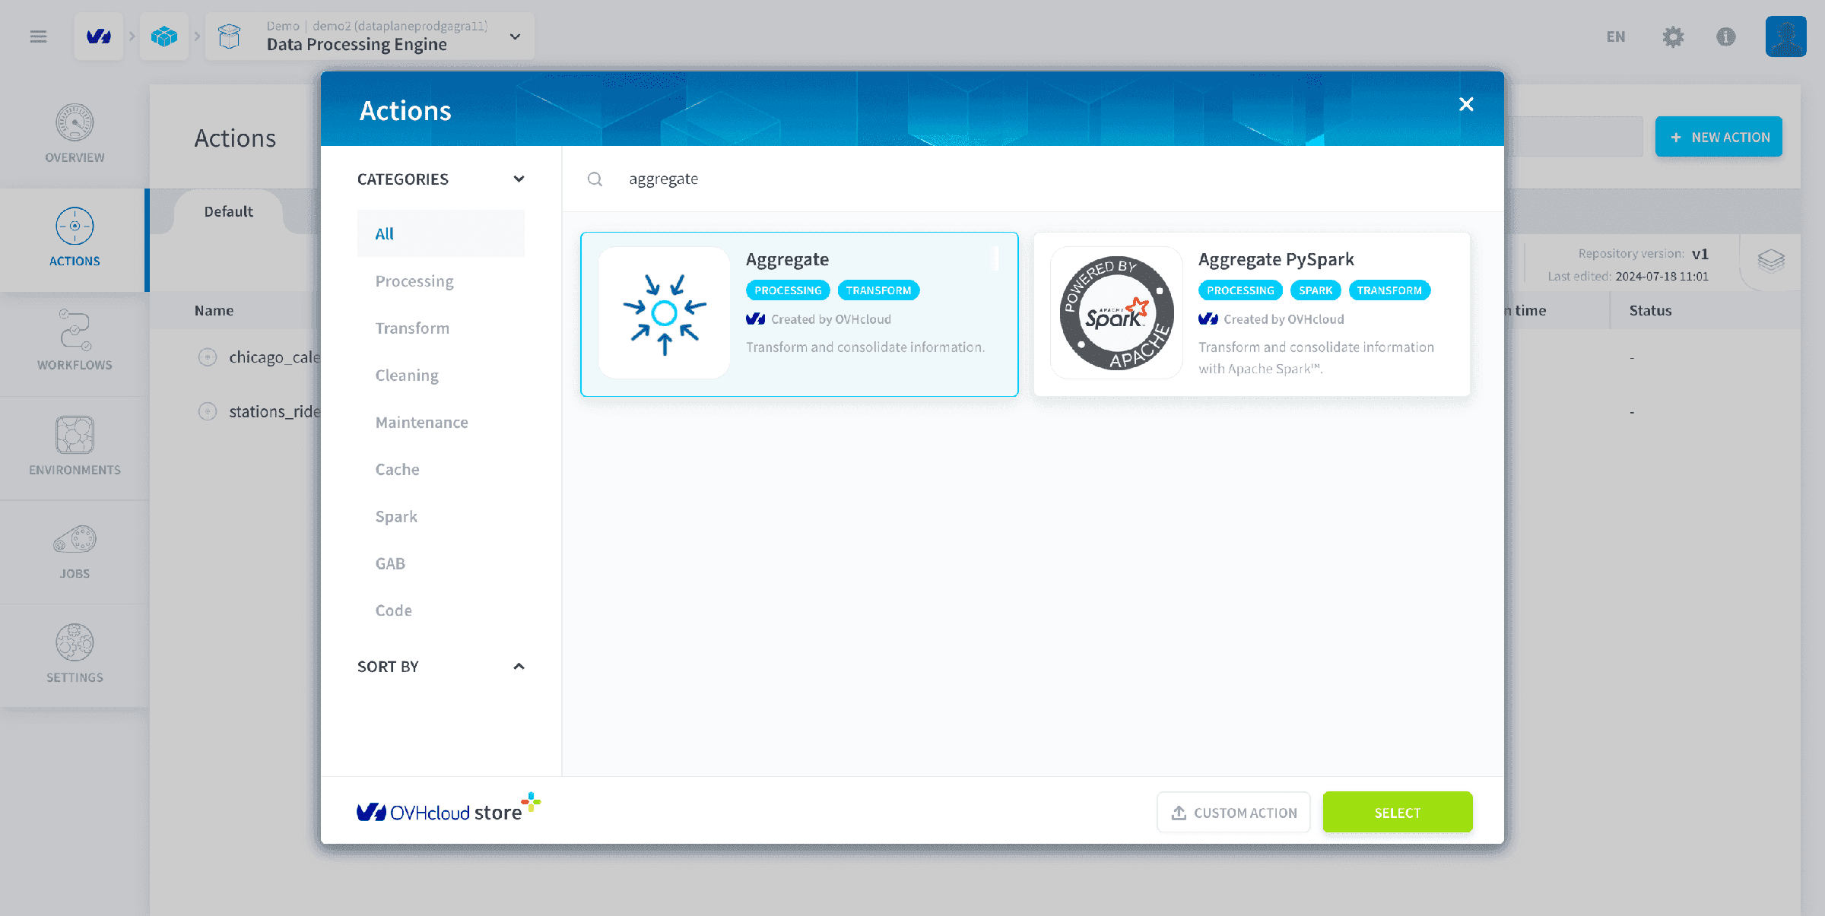Click the Name column header
Screen dimensions: 1825x916
pyautogui.click(x=214, y=310)
